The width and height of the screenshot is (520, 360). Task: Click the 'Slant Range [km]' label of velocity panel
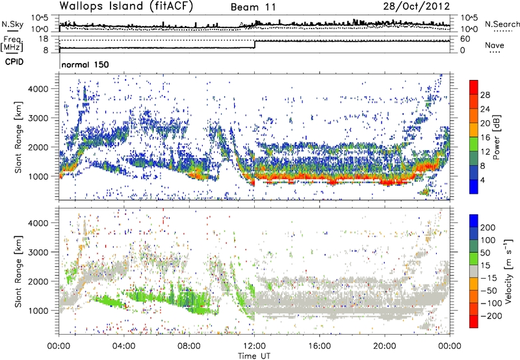[18, 272]
